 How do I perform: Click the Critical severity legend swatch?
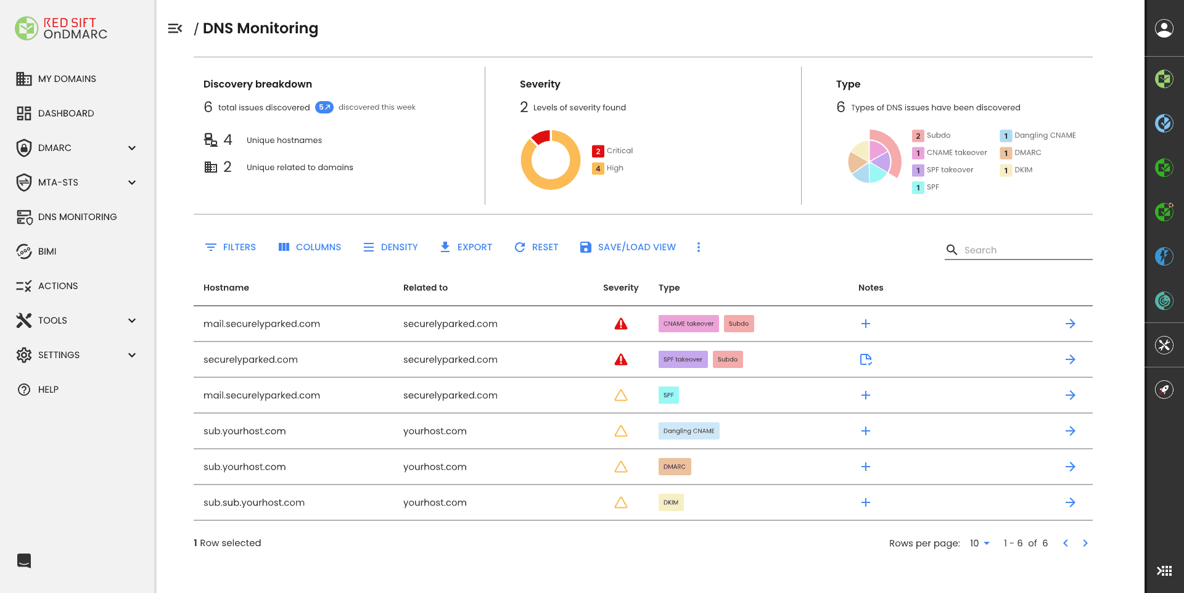click(x=598, y=151)
